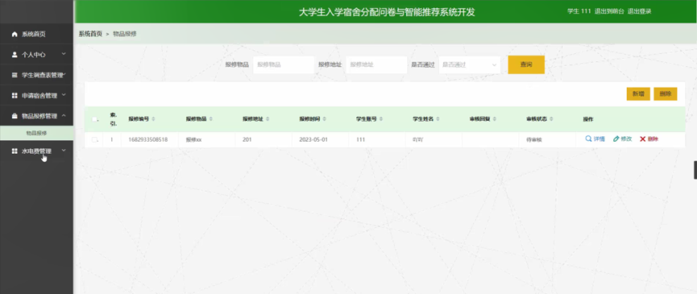Expand the 申请宿舍管理 menu chevron
The image size is (697, 294).
[x=64, y=95]
